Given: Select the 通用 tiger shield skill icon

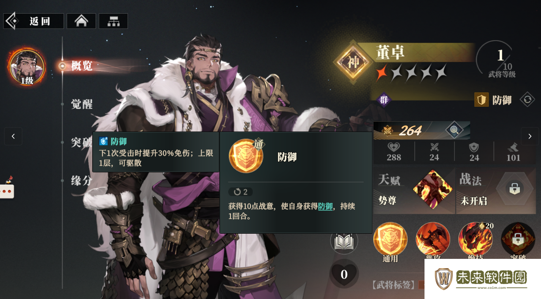Looking at the screenshot, I should (390, 239).
